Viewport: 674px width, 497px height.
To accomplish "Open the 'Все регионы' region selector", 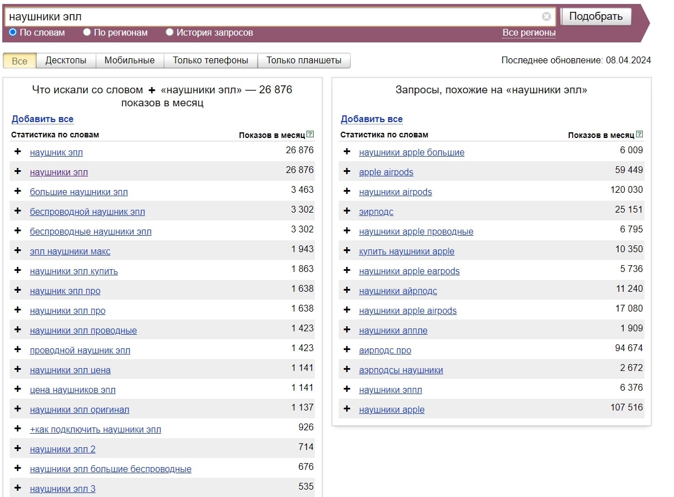I will (528, 33).
